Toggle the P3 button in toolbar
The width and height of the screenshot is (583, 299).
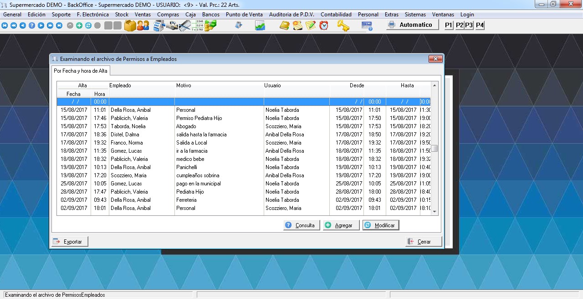(469, 25)
